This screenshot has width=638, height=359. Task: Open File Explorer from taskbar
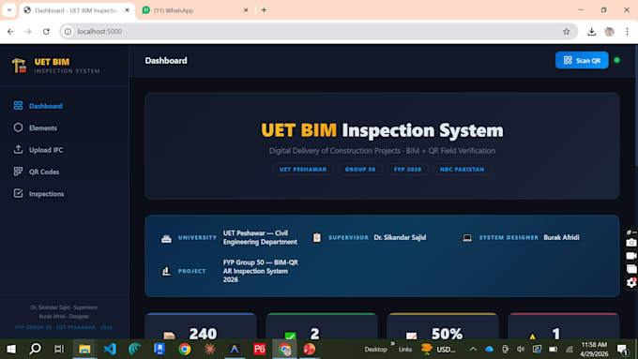(x=84, y=349)
